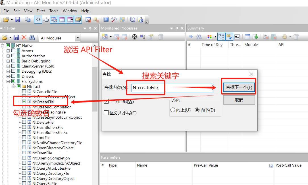Pin the API Filter panel
This screenshot has width=308, height=185.
pyautogui.click(x=90, y=28)
